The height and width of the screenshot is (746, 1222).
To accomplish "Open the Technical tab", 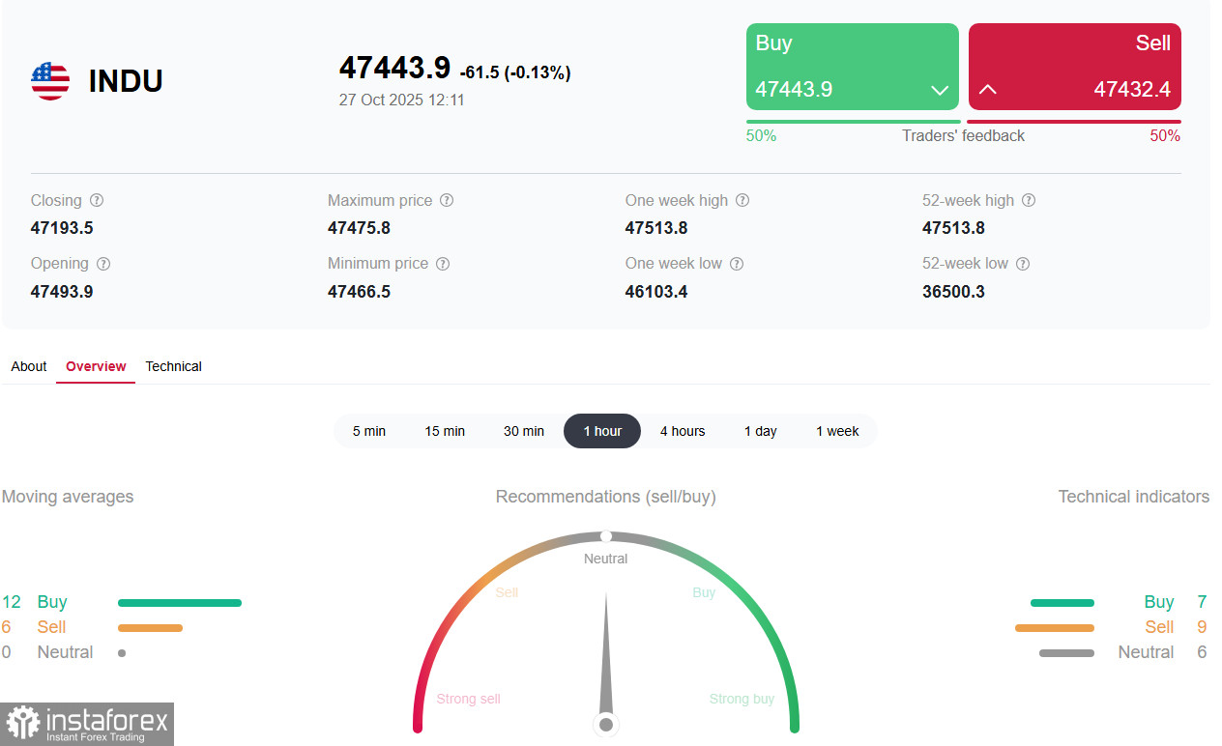I will tap(174, 366).
